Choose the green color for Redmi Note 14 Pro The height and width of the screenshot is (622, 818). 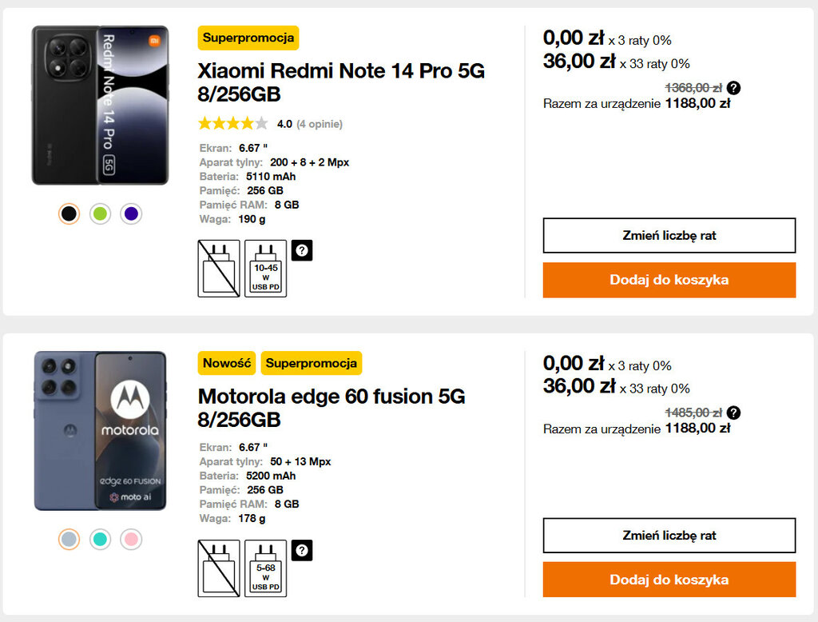[100, 213]
